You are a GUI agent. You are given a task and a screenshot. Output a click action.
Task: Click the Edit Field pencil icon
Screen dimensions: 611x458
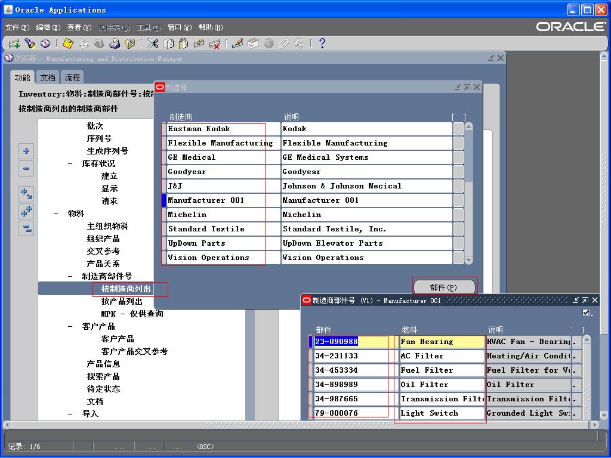(x=237, y=44)
